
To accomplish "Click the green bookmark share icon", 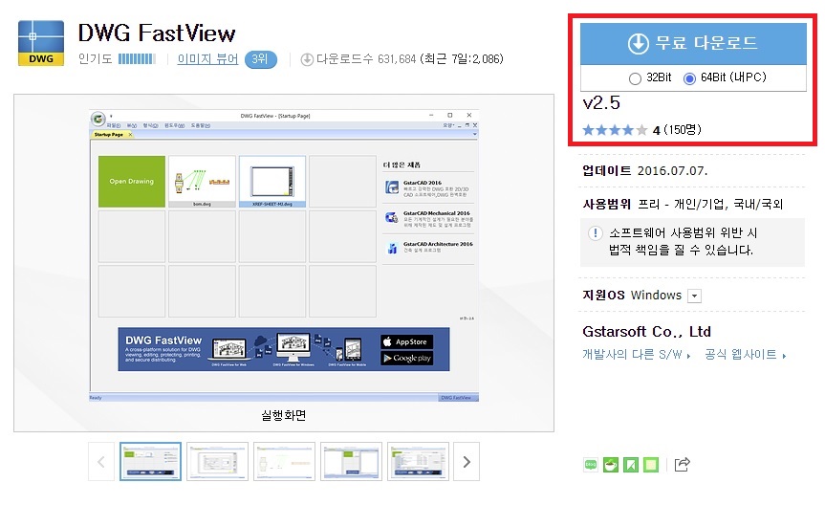I will 631,465.
